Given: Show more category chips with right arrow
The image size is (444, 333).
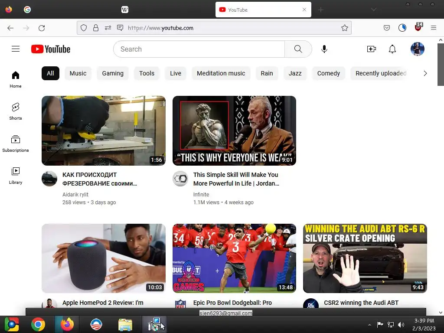Looking at the screenshot, I should coord(425,73).
